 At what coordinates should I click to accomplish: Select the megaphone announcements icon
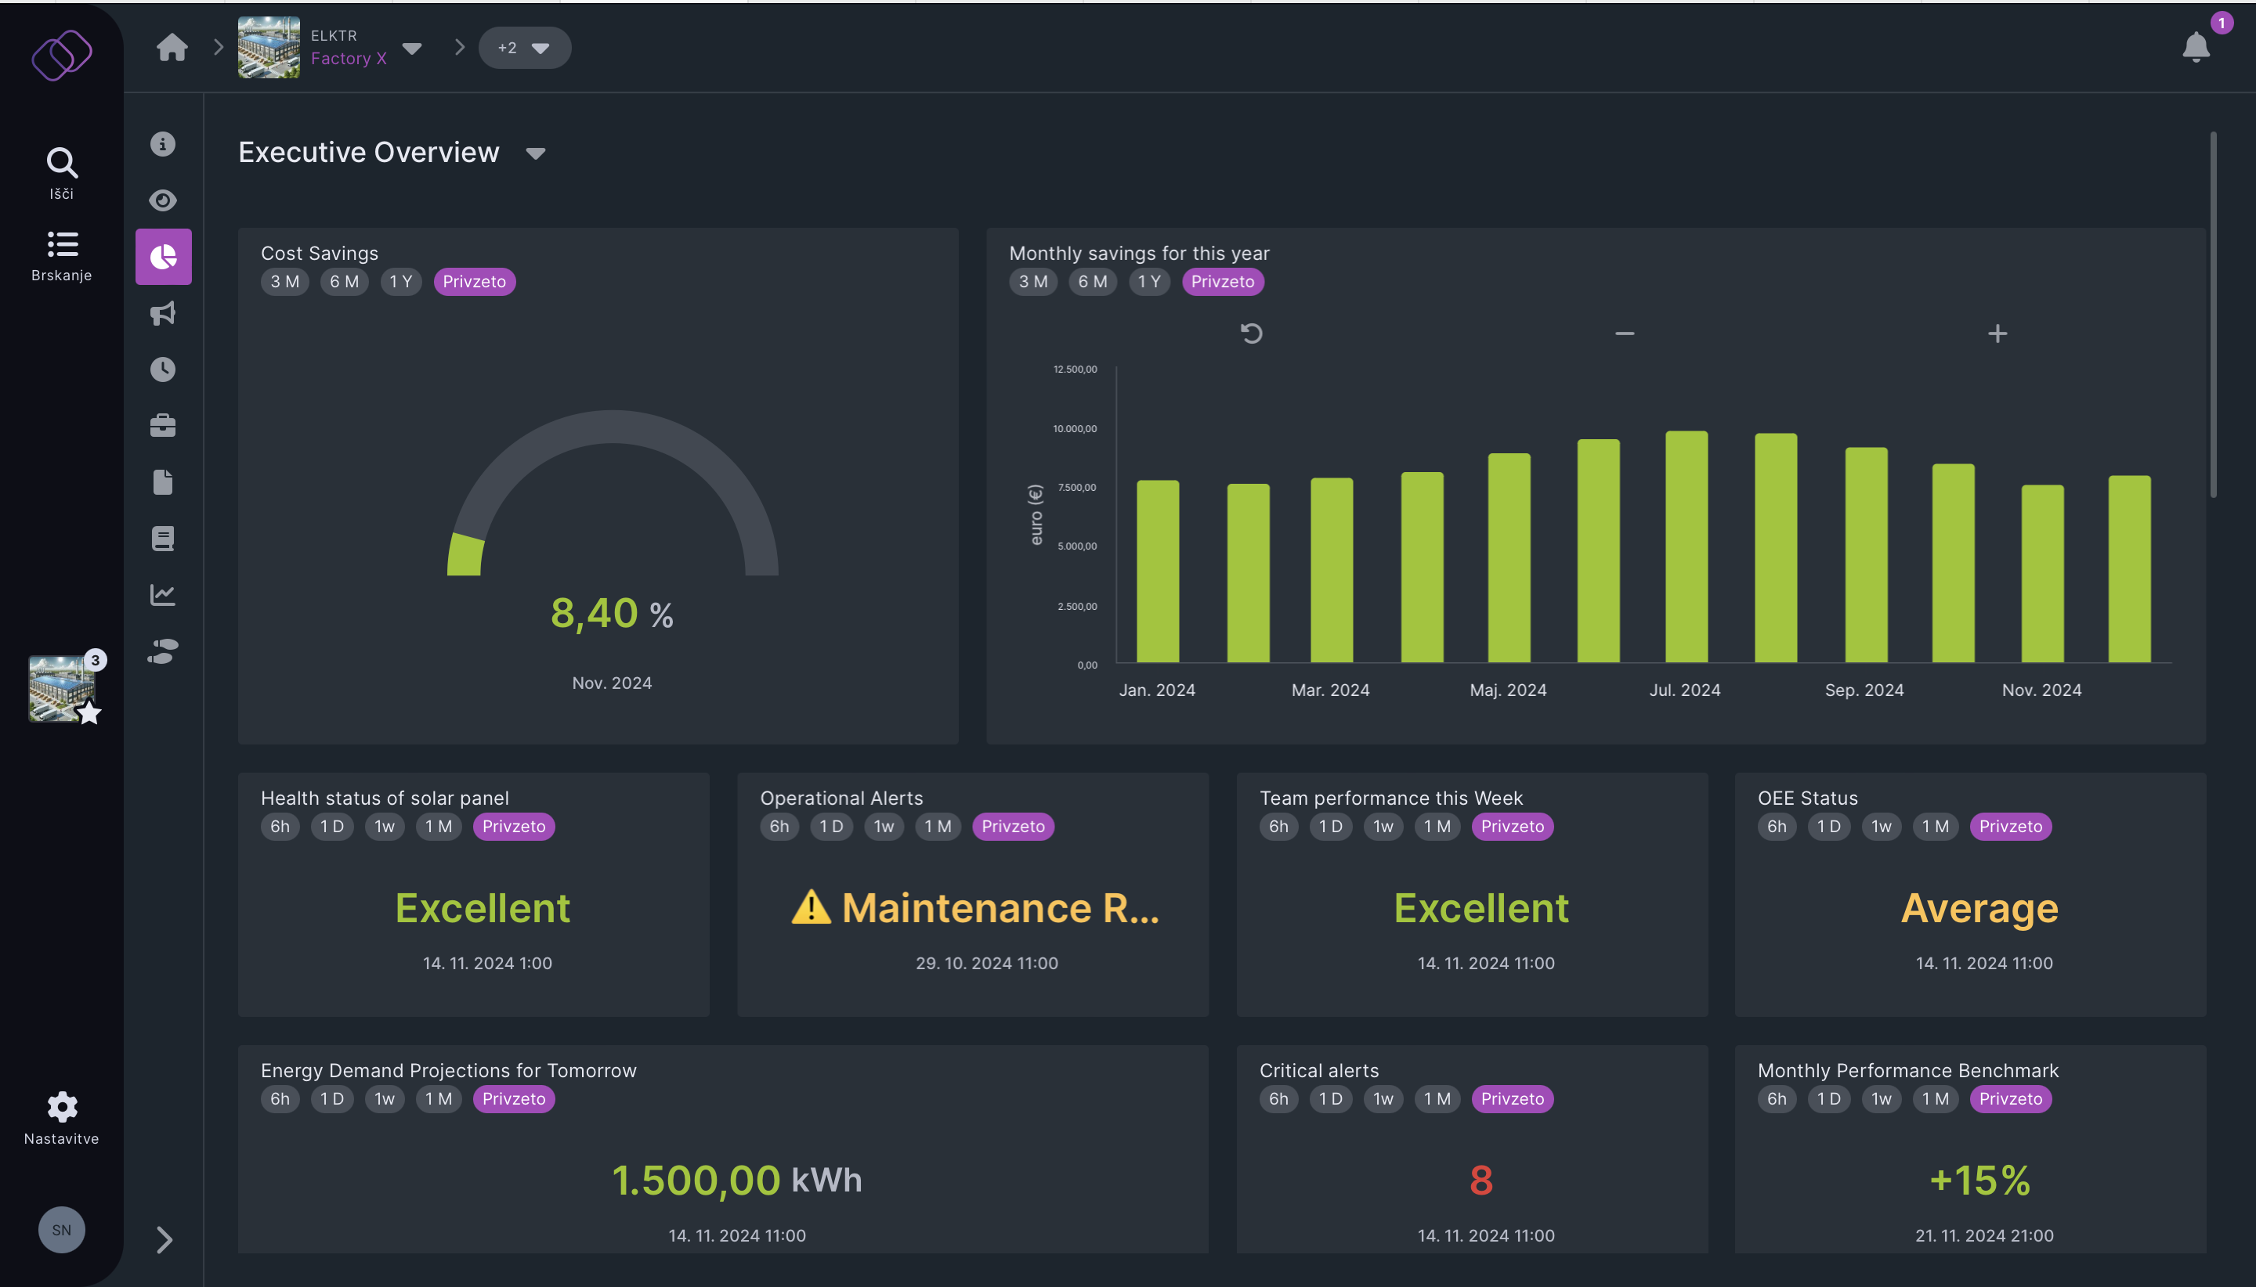point(163,313)
